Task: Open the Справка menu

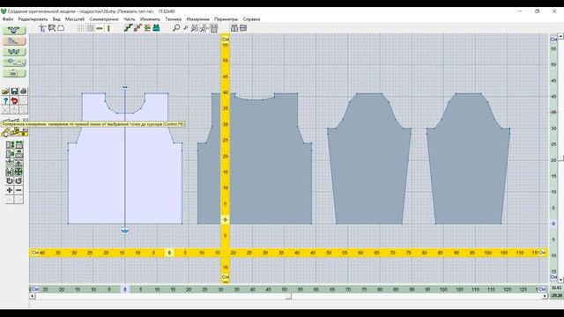Action: pyautogui.click(x=251, y=19)
